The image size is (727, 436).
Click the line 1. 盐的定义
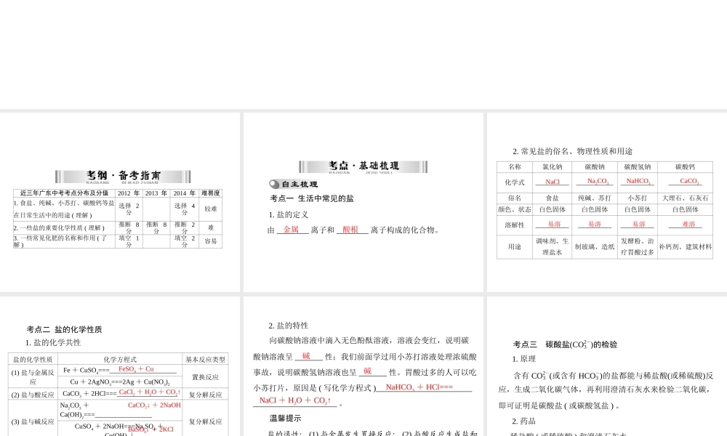pyautogui.click(x=289, y=214)
